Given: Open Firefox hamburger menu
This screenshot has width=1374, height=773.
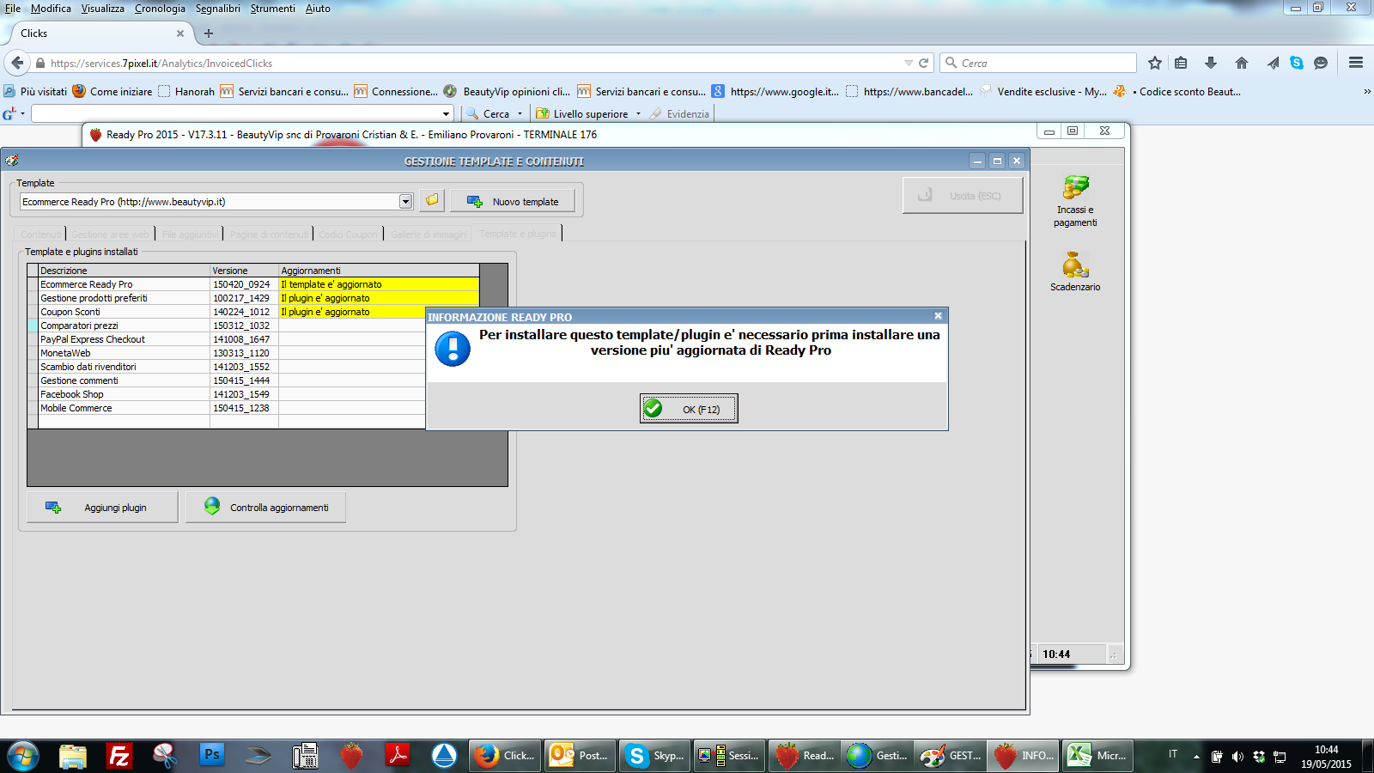Looking at the screenshot, I should [x=1356, y=63].
